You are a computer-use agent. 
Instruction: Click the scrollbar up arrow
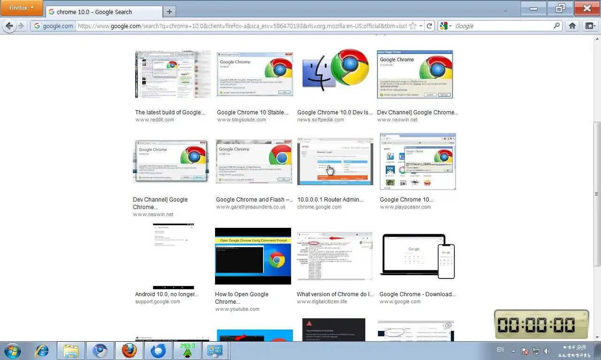(597, 39)
